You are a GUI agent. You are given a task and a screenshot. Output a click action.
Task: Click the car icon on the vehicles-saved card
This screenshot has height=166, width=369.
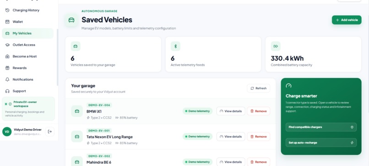coord(76,46)
